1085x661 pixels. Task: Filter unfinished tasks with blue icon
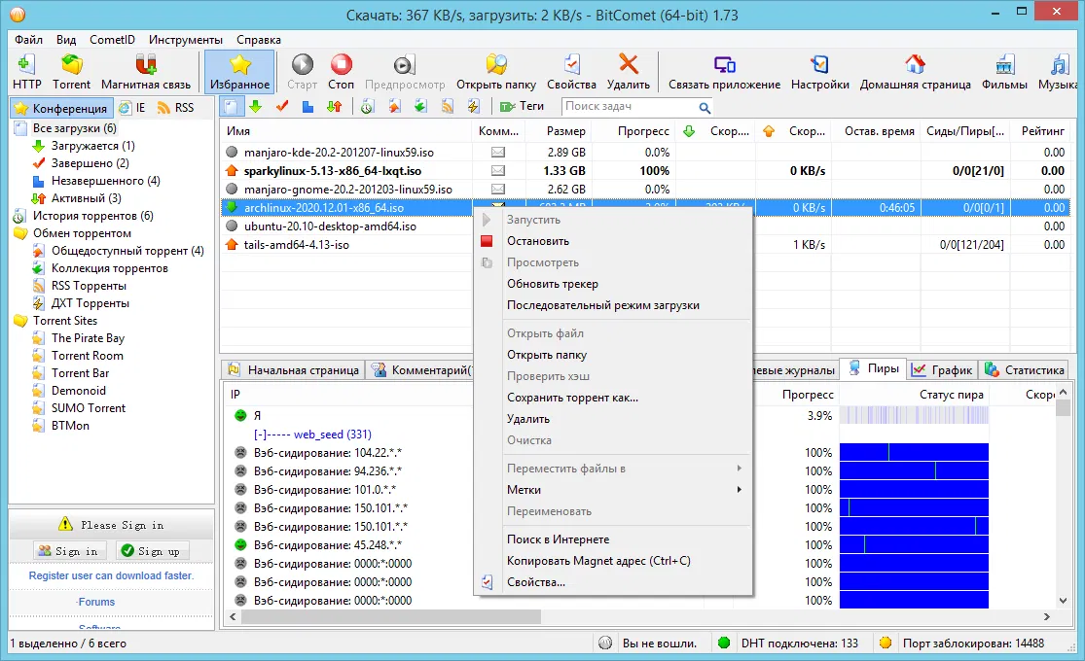[x=307, y=107]
